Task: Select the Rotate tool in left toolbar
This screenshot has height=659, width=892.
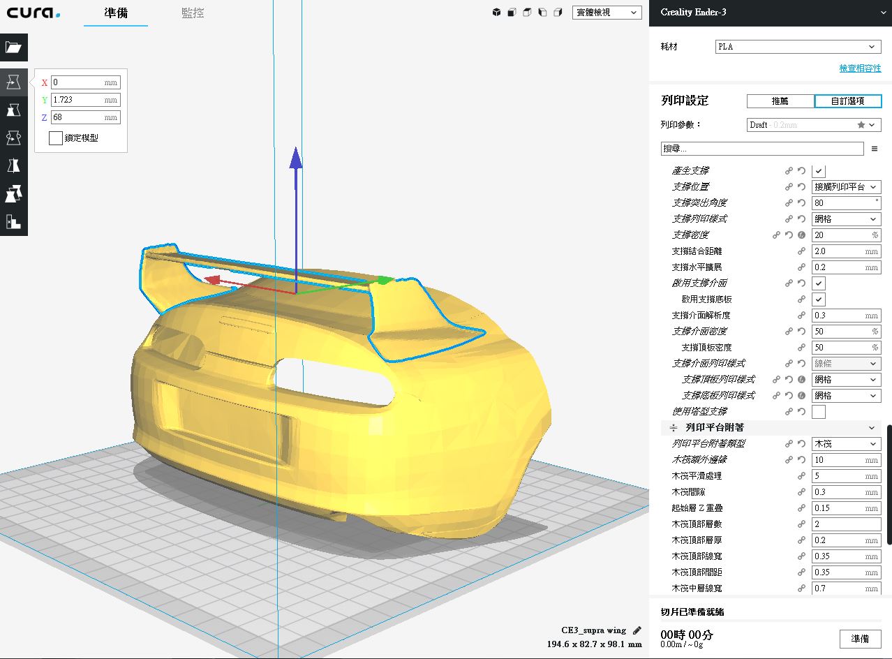Action: 13,138
